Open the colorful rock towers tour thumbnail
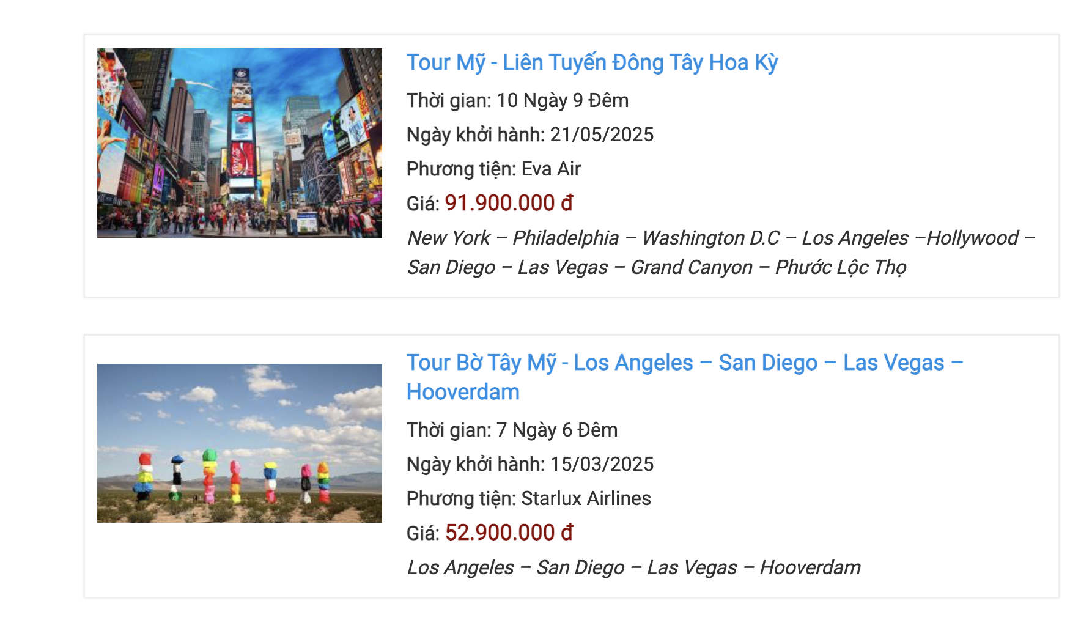Viewport: 1070px width, 642px height. click(239, 443)
